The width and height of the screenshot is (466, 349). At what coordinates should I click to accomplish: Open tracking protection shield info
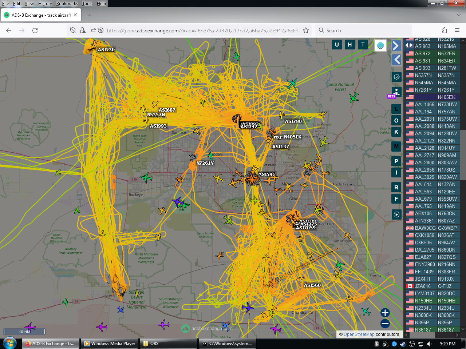coord(73,31)
